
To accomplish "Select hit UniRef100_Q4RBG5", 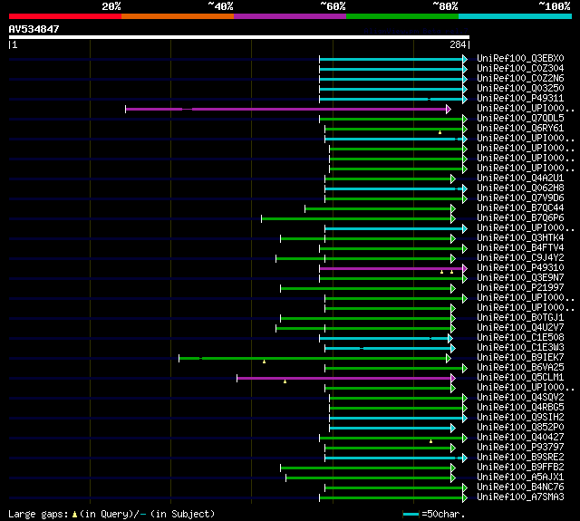I will point(520,408).
